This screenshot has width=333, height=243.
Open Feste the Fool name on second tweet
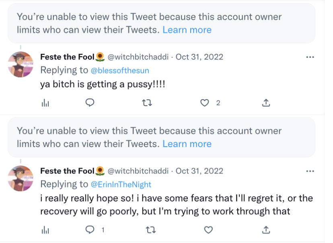tap(67, 171)
